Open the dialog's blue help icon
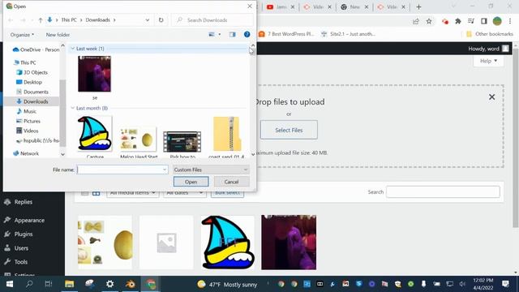Image resolution: width=519 pixels, height=292 pixels. click(x=247, y=34)
